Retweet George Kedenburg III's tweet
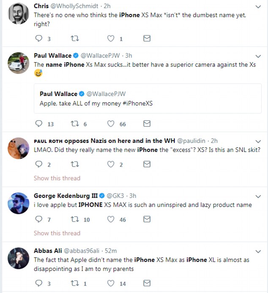This screenshot has width=268, height=293. click(x=75, y=219)
